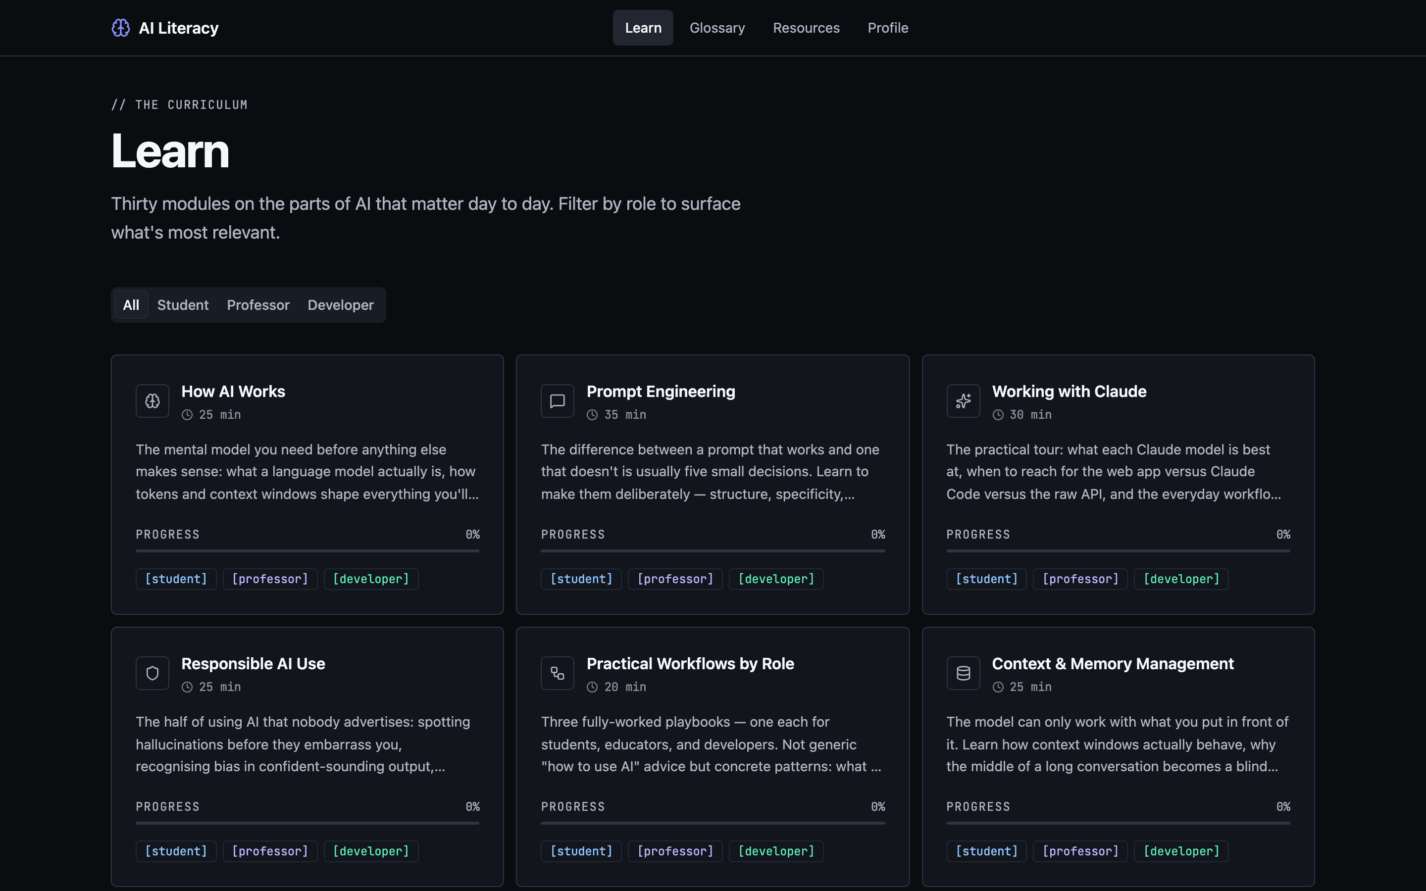Screen dimensions: 1426x891
Task: Filter modules by Student role
Action: point(183,304)
